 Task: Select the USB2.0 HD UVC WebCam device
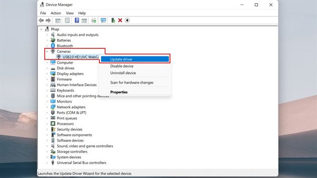[x=81, y=57]
